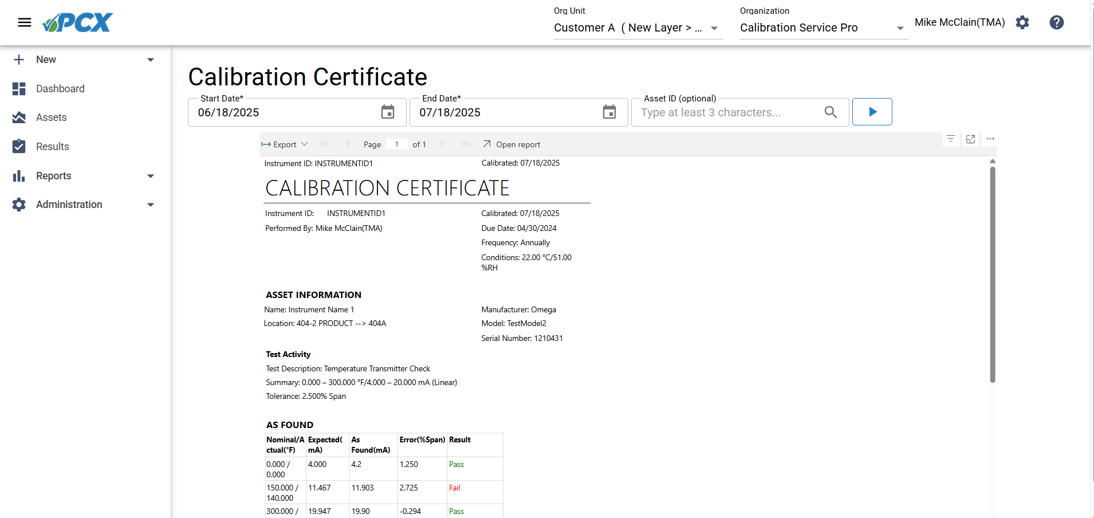
Task: Click Manufacturer: Omega text
Action: pyautogui.click(x=518, y=309)
